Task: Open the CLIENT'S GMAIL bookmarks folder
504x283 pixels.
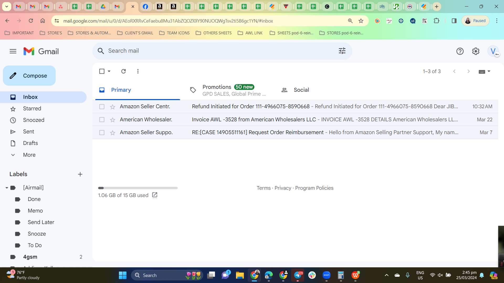Action: [135, 33]
